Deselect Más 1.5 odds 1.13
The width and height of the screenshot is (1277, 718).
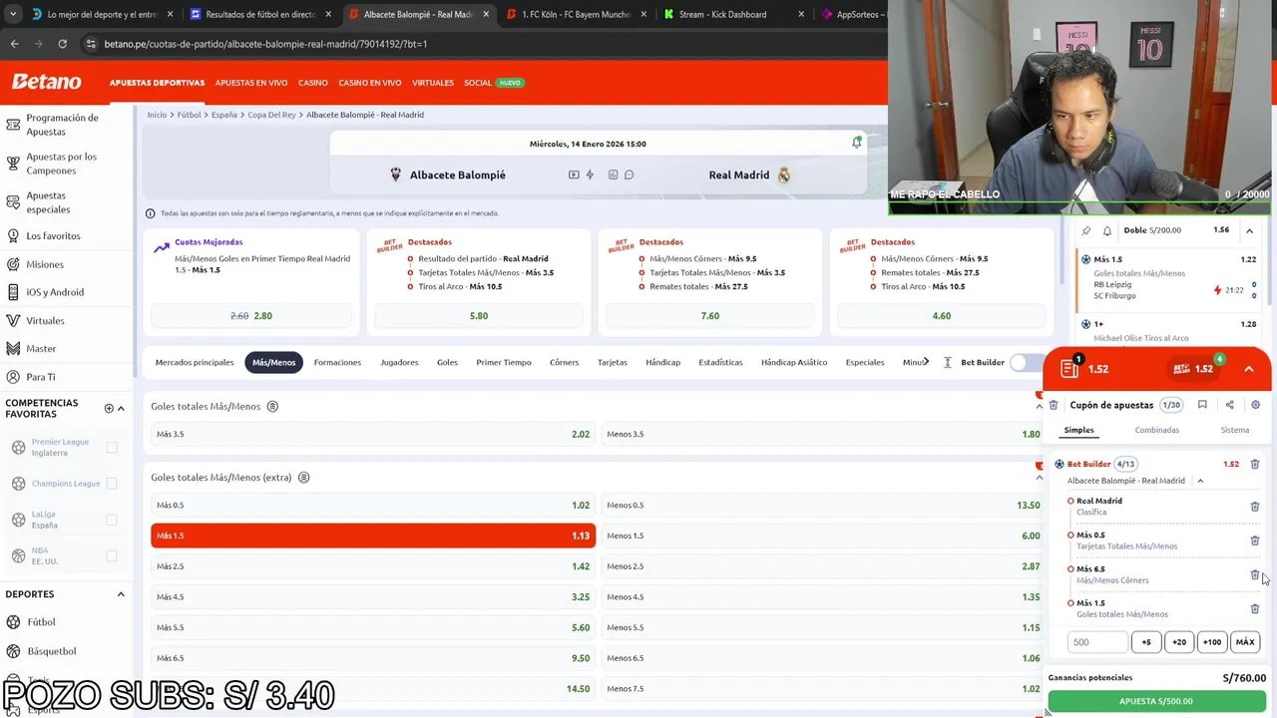(x=373, y=536)
